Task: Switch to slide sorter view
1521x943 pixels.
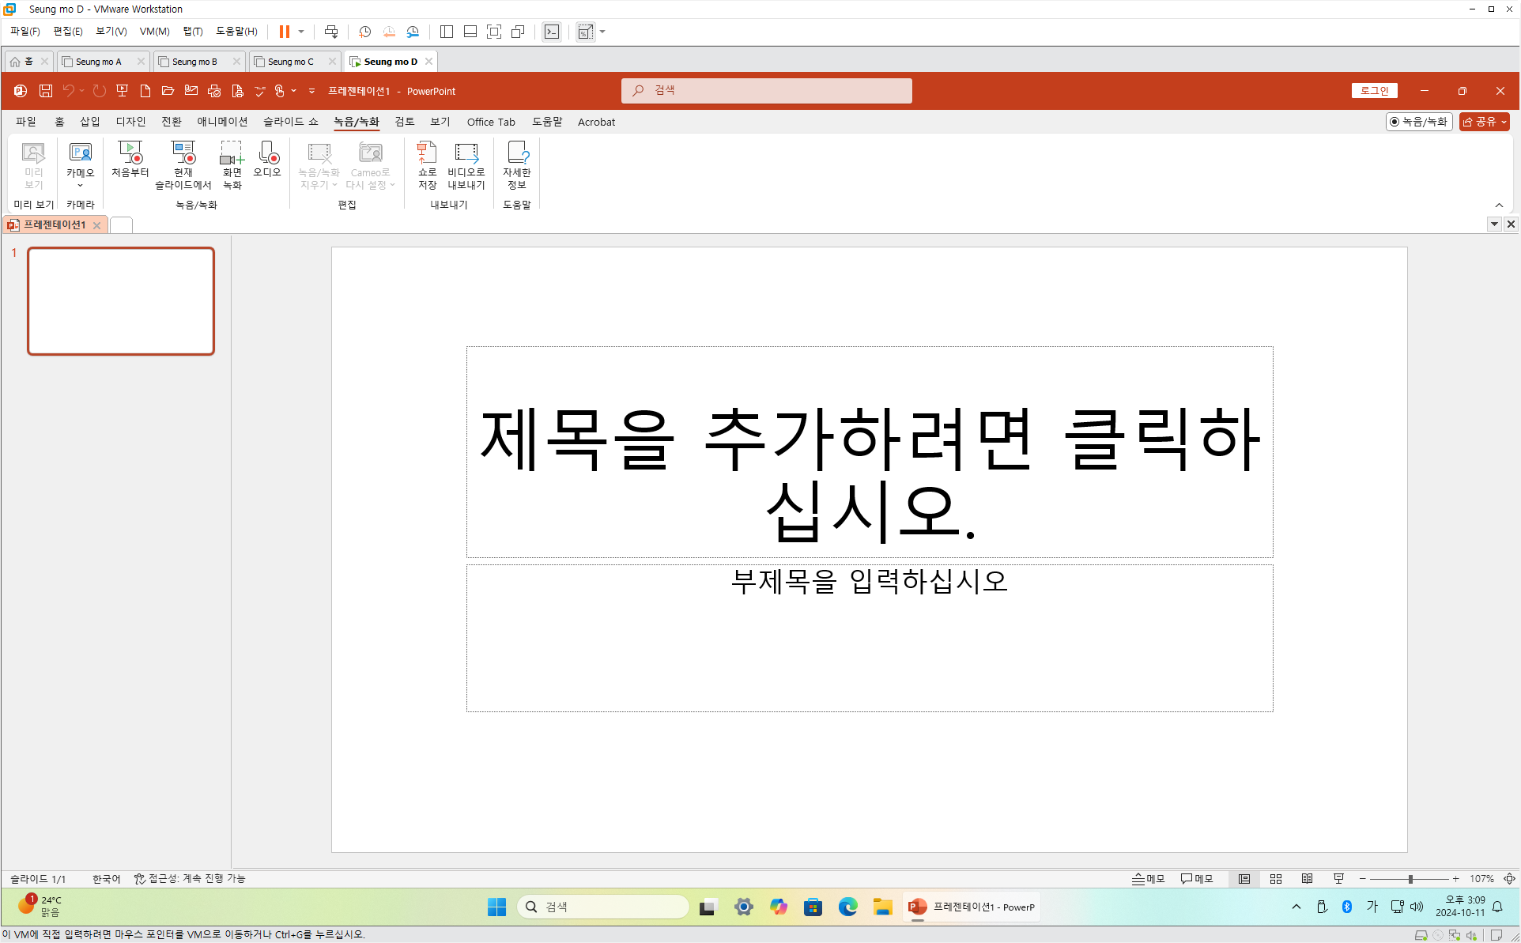Action: (1276, 878)
